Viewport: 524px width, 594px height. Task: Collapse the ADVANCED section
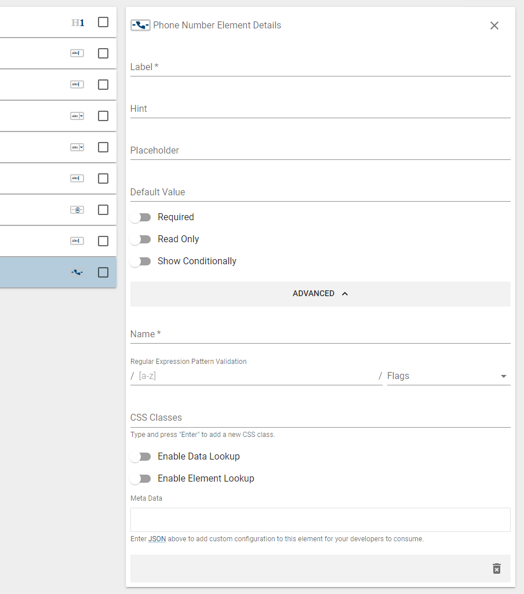pos(321,294)
